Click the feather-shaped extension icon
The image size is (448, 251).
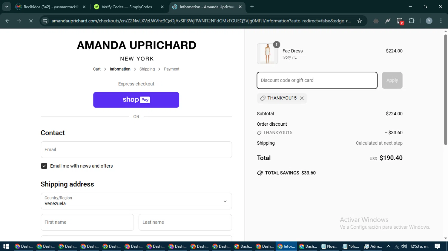tap(388, 21)
